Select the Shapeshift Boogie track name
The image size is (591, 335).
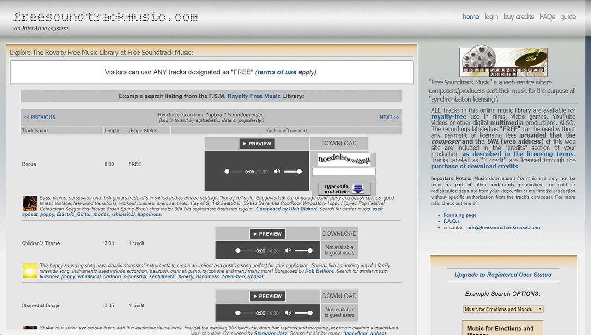click(41, 305)
